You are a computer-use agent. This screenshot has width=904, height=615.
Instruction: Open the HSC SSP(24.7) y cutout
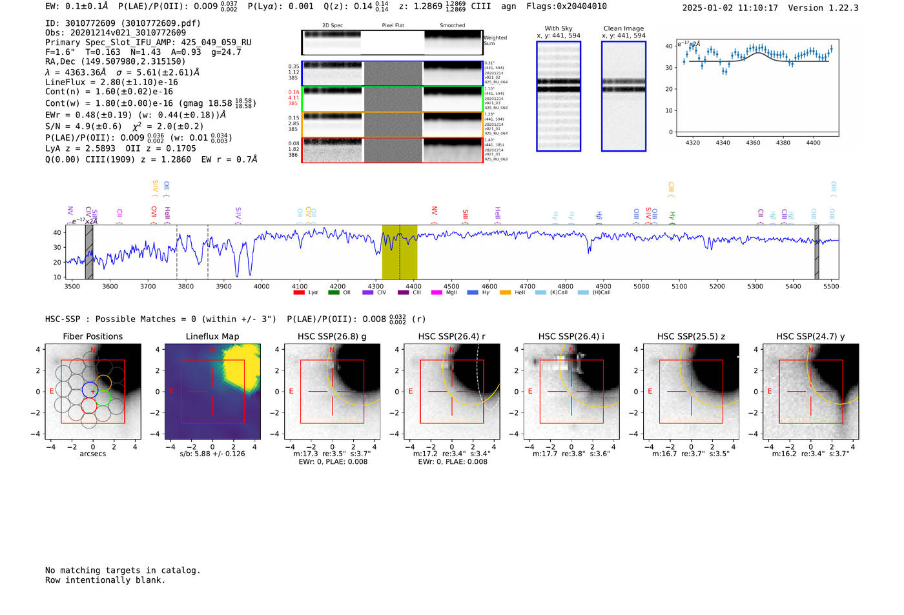(x=811, y=391)
